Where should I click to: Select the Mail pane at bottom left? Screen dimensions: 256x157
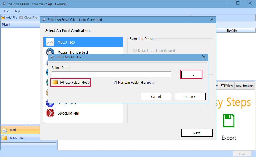click(20, 130)
